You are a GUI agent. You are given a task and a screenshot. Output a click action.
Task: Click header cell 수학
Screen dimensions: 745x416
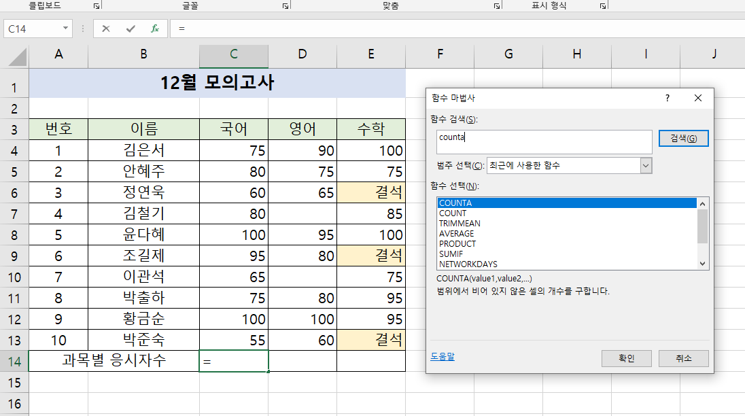tap(371, 129)
